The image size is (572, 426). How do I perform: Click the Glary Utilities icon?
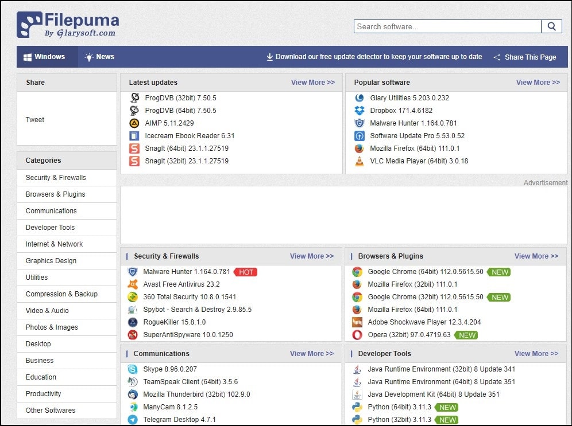pyautogui.click(x=360, y=98)
